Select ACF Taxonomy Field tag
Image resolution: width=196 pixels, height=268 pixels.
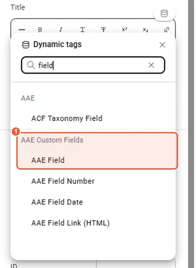67,118
